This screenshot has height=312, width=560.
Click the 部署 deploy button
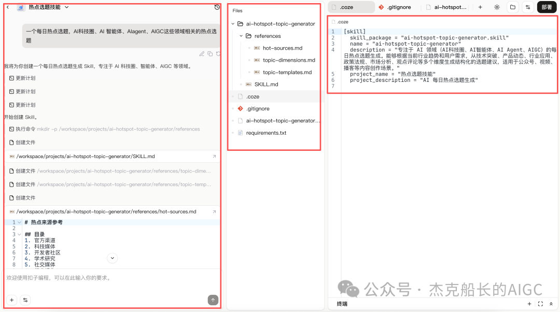547,7
